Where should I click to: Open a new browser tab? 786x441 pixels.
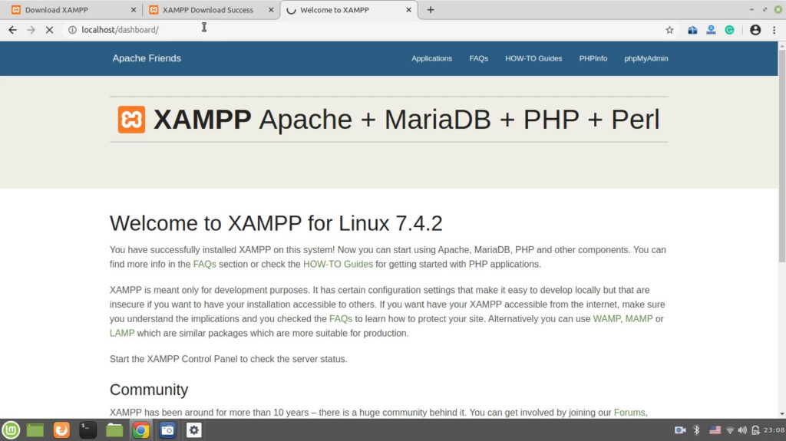[430, 9]
